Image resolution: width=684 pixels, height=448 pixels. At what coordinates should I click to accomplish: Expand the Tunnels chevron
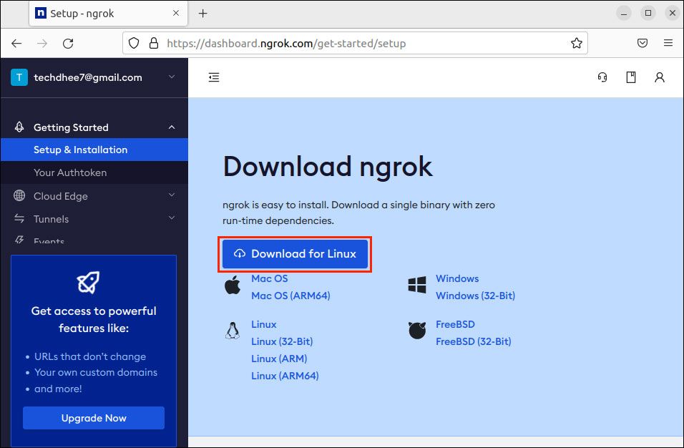pyautogui.click(x=172, y=218)
